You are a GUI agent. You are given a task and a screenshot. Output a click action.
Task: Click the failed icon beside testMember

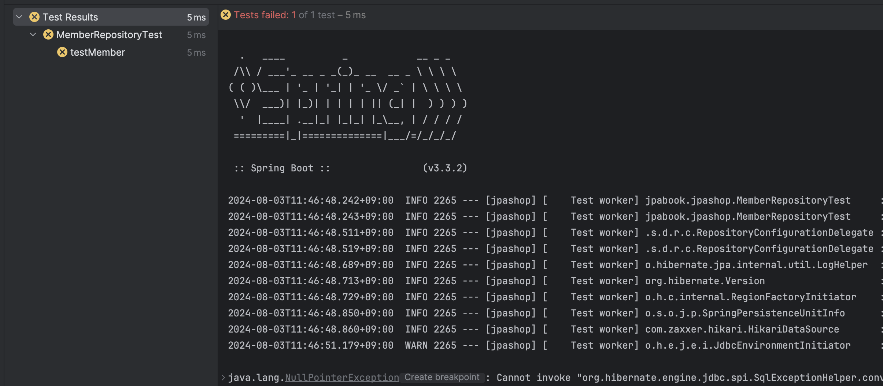pos(62,52)
